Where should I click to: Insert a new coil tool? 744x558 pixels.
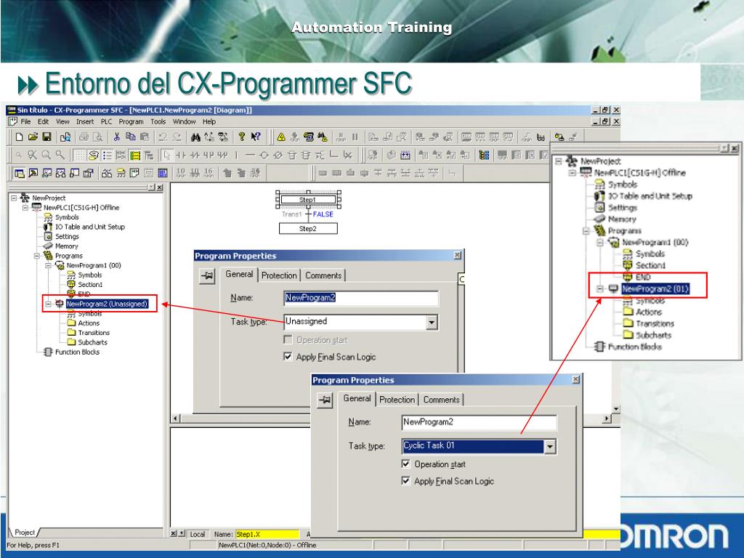[264, 155]
